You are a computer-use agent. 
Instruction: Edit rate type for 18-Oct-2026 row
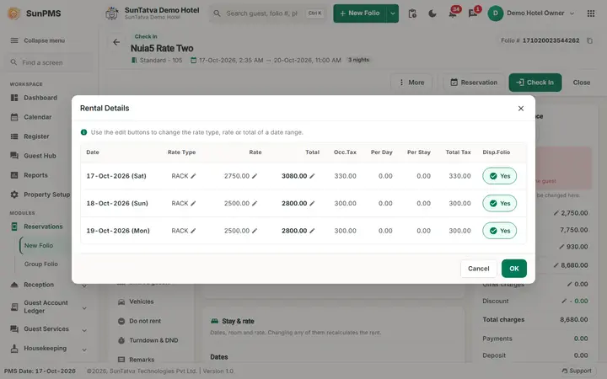(x=193, y=204)
